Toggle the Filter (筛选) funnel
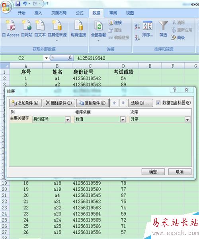The height and width of the screenshot is (239, 199). point(163,29)
